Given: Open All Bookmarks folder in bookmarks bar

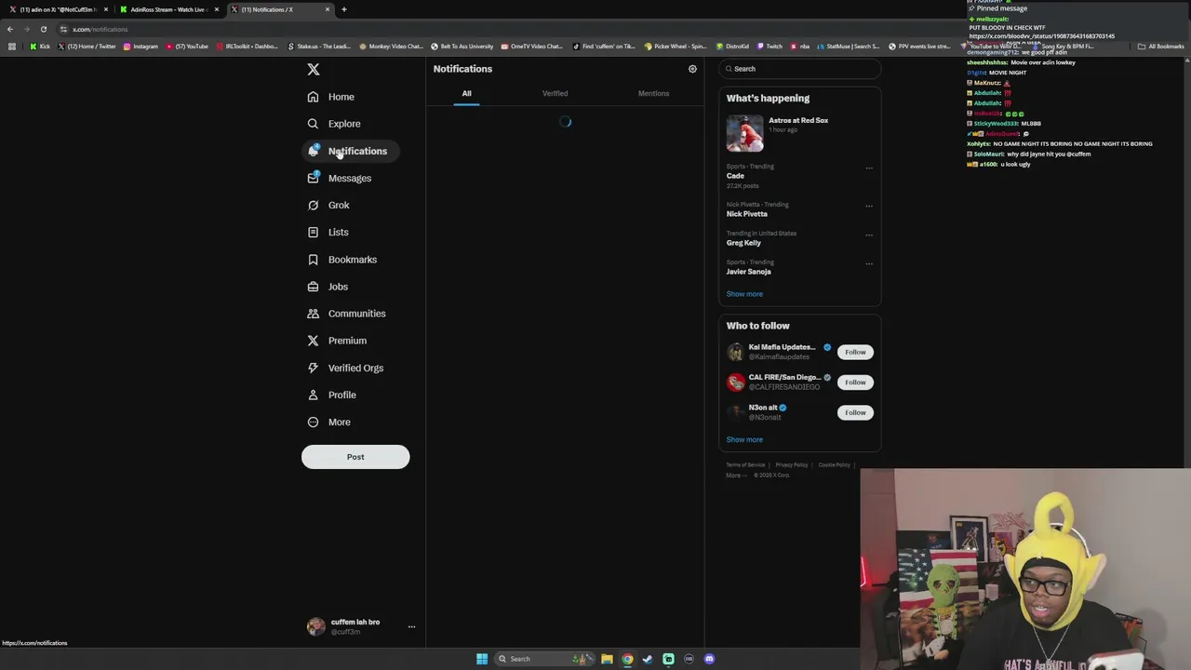Looking at the screenshot, I should pyautogui.click(x=1160, y=46).
